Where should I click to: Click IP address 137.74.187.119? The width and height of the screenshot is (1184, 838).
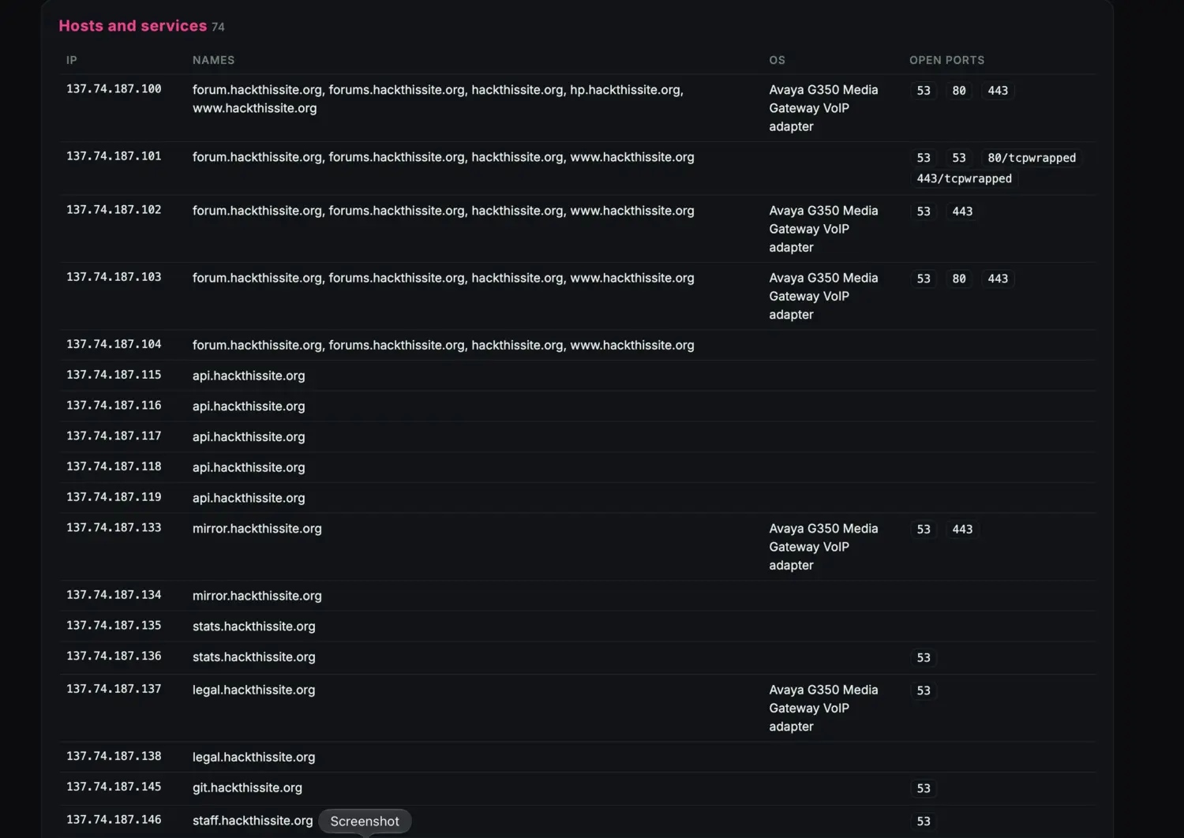[114, 497]
